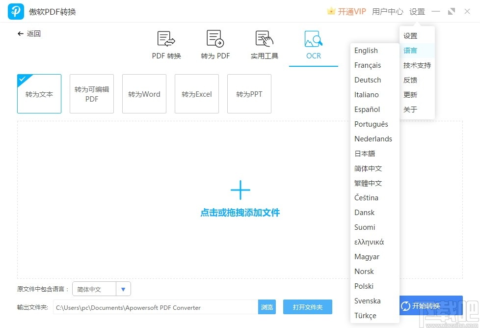Click the plus icon to add files

click(x=240, y=189)
